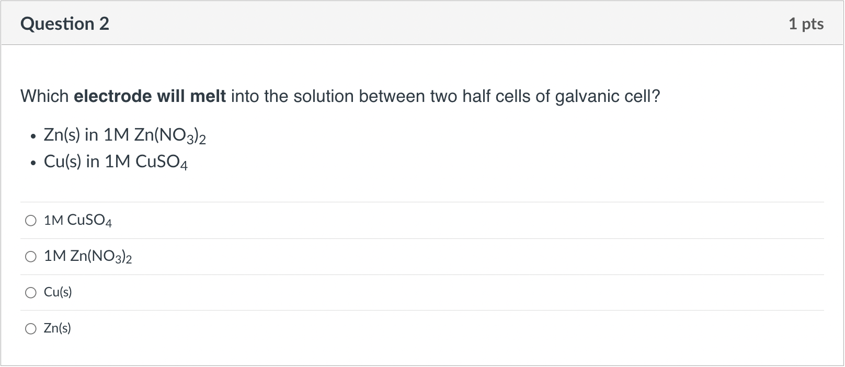The height and width of the screenshot is (367, 845).
Task: Mark the Cu(s) radio button
Action: pos(31,292)
